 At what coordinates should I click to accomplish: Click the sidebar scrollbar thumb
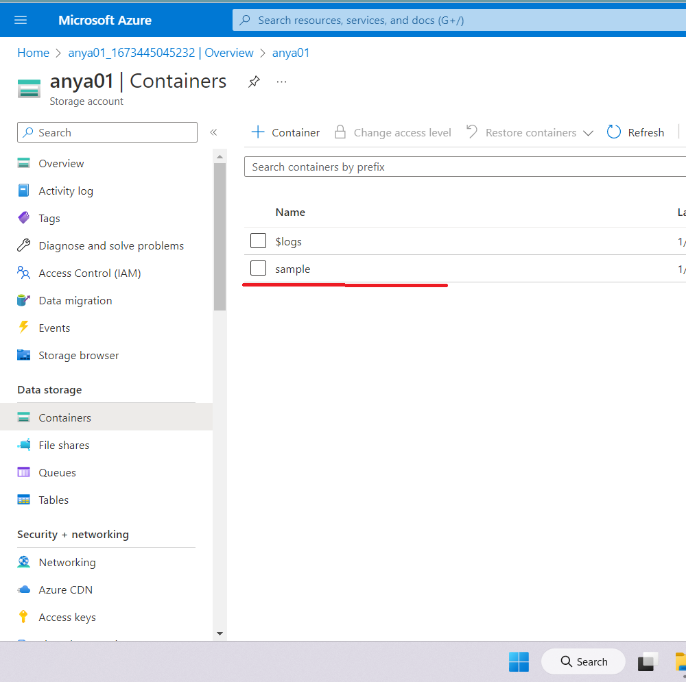[220, 236]
